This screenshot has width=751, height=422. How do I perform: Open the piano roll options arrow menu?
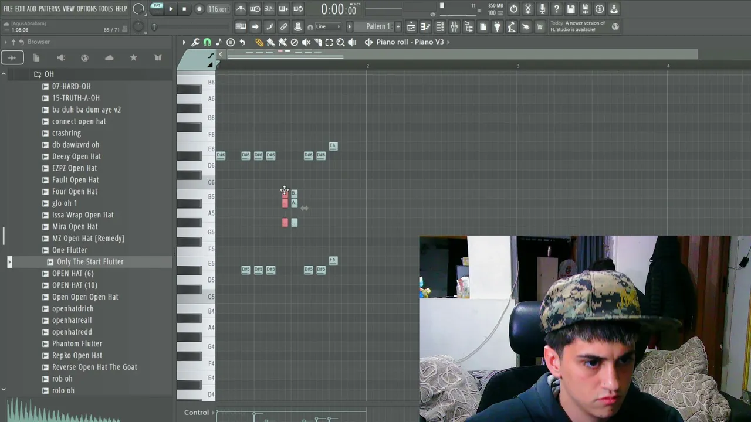tap(184, 42)
